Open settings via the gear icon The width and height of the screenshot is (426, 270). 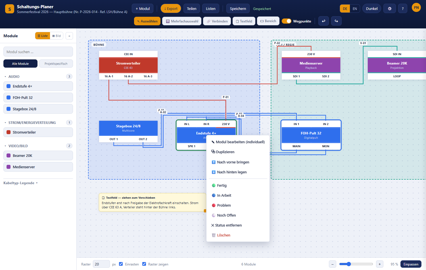click(390, 9)
